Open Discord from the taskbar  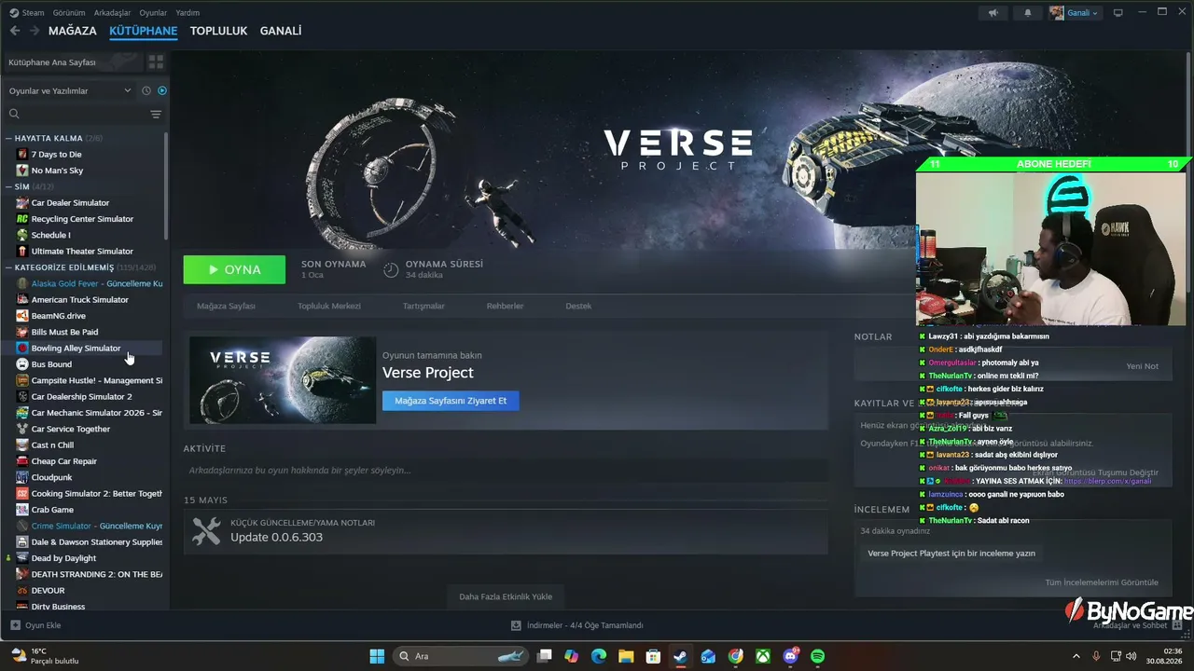pyautogui.click(x=791, y=656)
